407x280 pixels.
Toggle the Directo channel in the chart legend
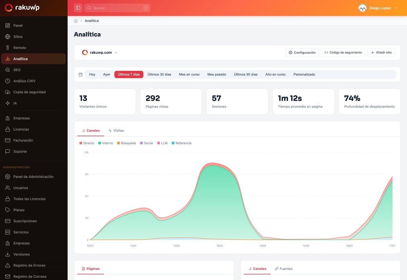[86, 143]
